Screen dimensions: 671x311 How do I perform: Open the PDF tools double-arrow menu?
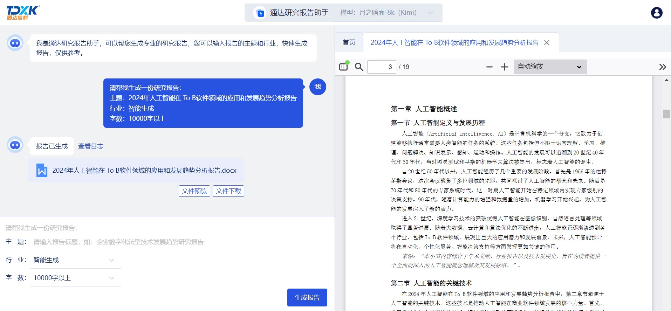point(662,67)
